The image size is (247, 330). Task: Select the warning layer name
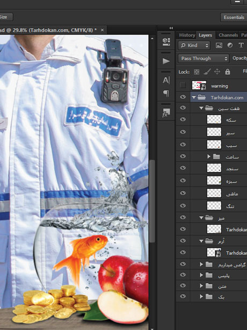pos(220,86)
